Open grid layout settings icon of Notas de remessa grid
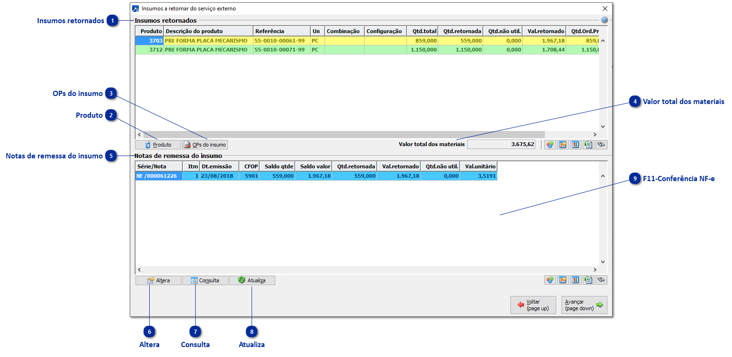Viewport: 732px width, 357px height. point(563,280)
